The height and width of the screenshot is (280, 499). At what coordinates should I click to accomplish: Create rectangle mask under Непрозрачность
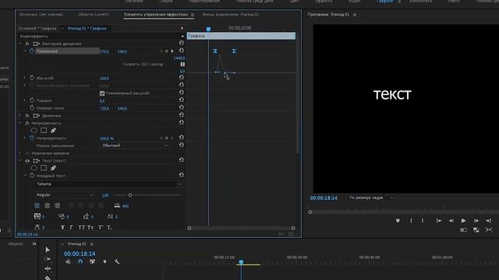click(x=44, y=131)
